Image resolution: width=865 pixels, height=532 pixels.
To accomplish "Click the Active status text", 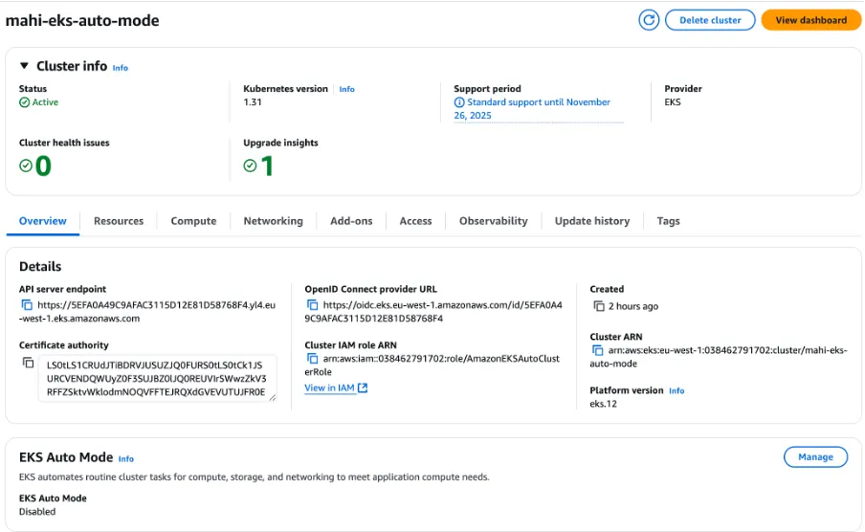I will coord(45,102).
